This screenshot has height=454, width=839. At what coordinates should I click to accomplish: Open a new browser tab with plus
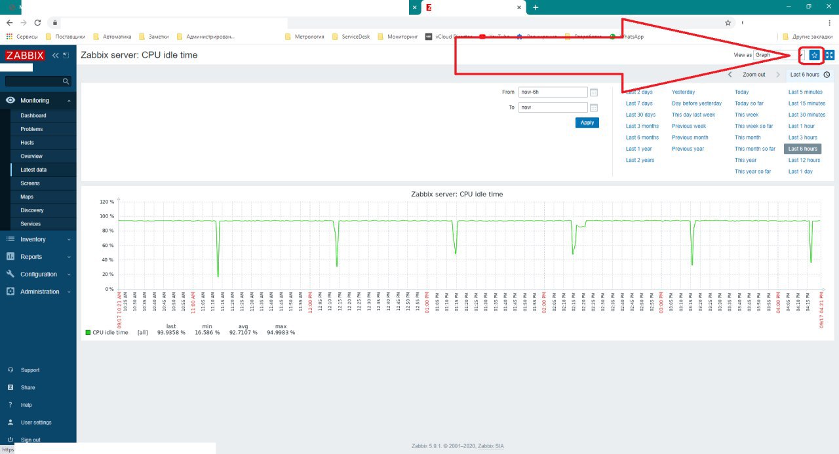click(x=536, y=7)
